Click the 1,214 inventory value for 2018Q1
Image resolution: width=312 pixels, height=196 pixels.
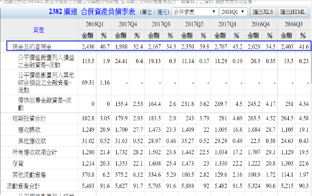click(x=88, y=164)
